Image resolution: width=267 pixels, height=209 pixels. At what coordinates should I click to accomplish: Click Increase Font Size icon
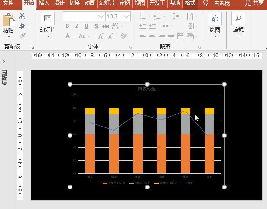pos(101,36)
